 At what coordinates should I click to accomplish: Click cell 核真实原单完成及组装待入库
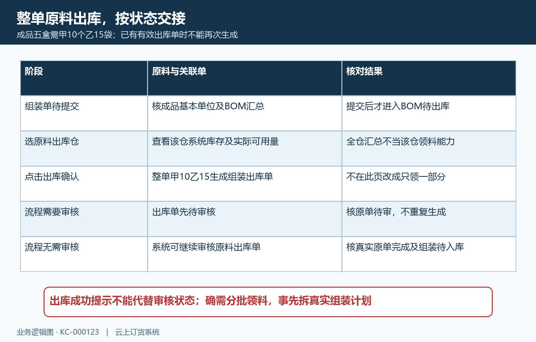point(429,254)
